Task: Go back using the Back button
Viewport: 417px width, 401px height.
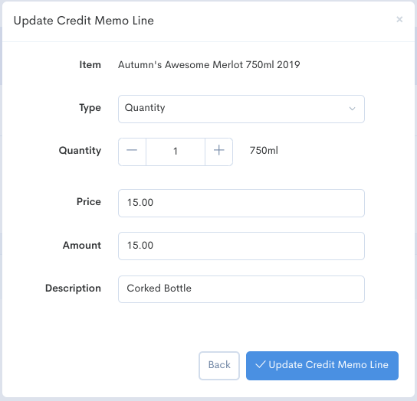Action: (x=219, y=365)
